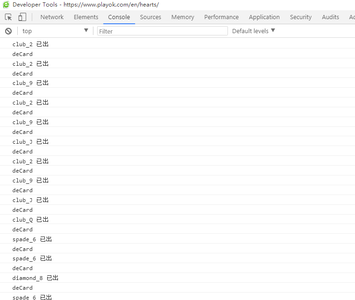The height and width of the screenshot is (300, 355).
Task: Switch to the Memory tab
Action: coord(183,17)
